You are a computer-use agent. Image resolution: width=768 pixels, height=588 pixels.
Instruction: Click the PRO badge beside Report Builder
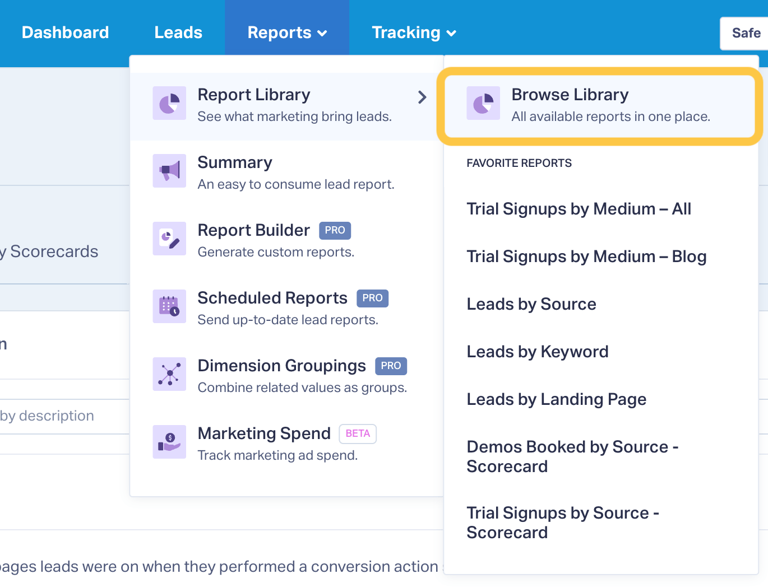pyautogui.click(x=335, y=230)
